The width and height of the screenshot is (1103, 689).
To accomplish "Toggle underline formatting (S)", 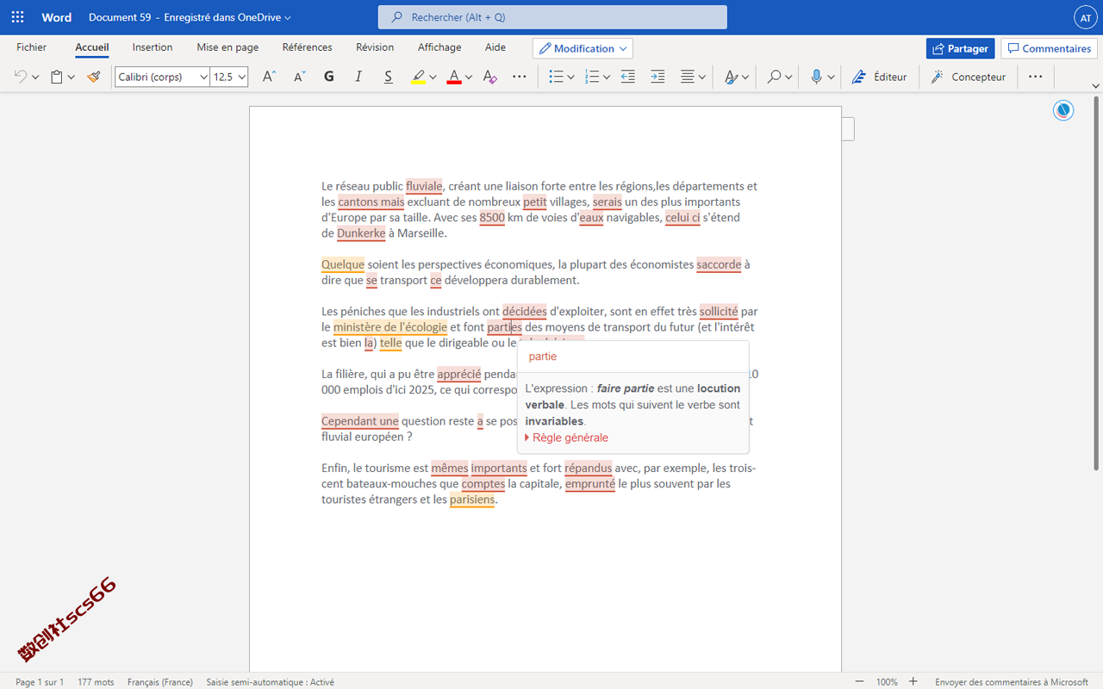I will [x=388, y=77].
